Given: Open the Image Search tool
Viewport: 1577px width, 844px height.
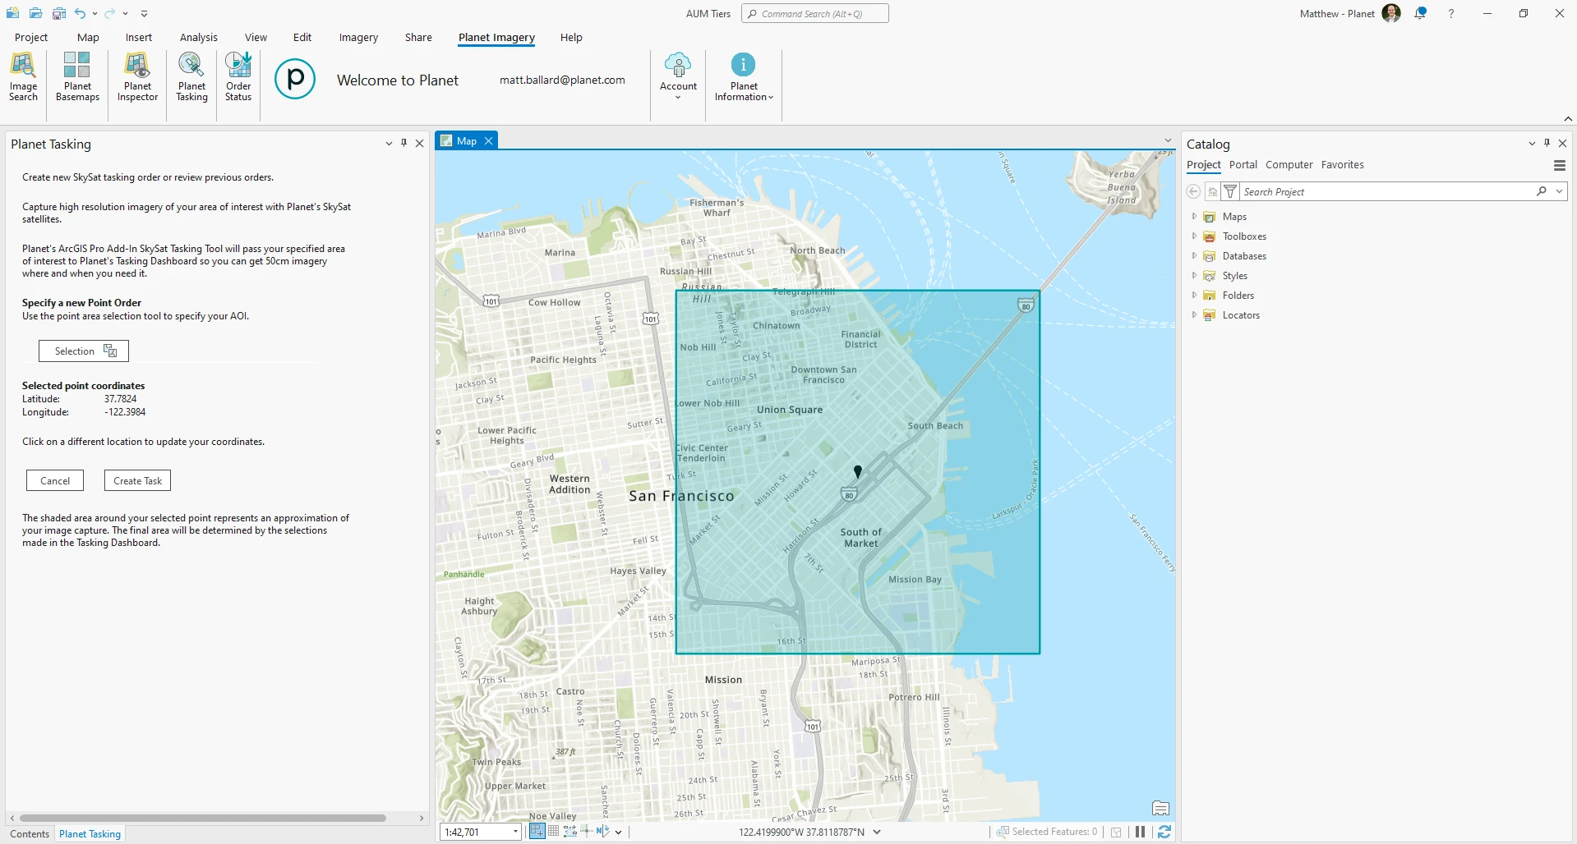Looking at the screenshot, I should coord(23,76).
